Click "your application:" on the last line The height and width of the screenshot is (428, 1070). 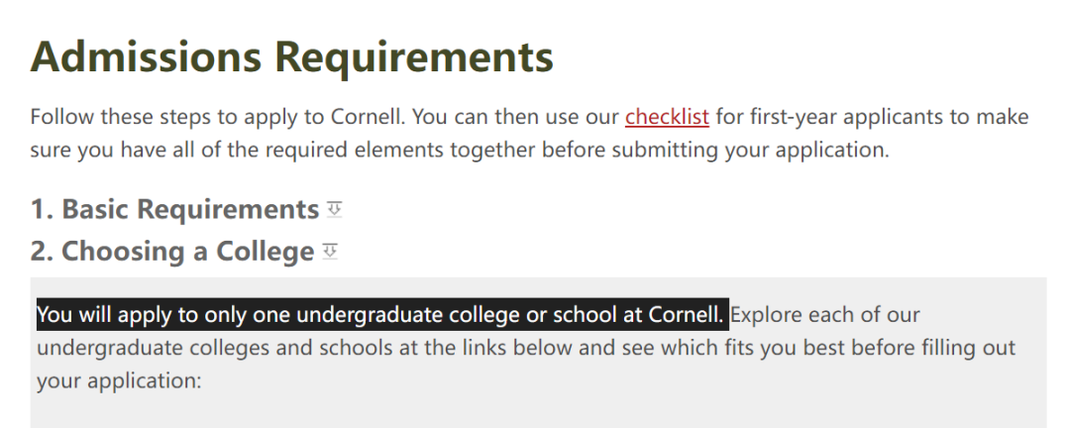click(120, 380)
